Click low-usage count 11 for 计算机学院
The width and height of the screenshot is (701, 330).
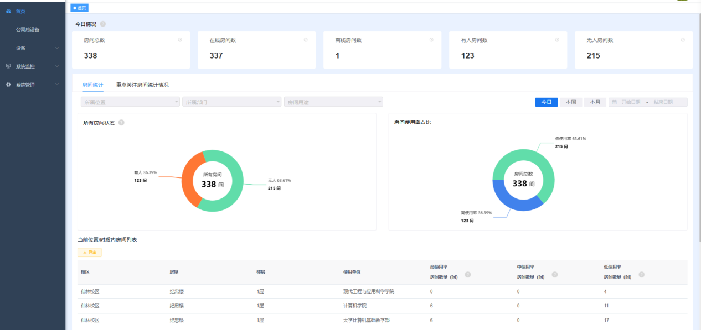coord(606,306)
